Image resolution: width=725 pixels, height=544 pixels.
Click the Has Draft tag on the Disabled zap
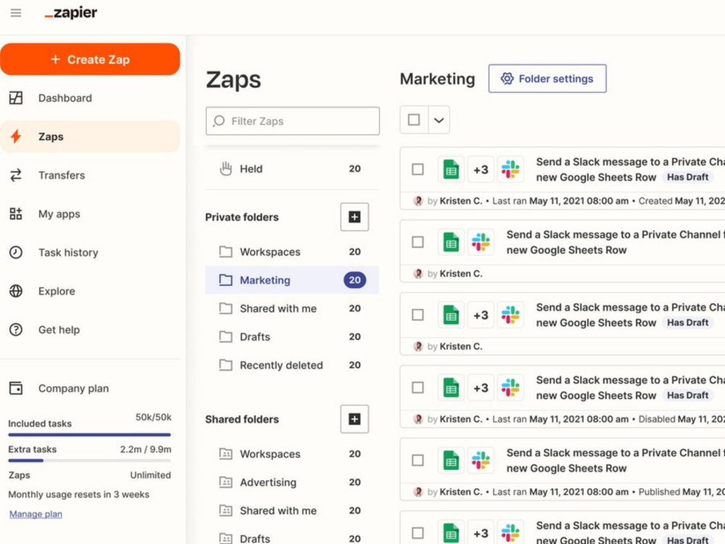[x=687, y=395]
